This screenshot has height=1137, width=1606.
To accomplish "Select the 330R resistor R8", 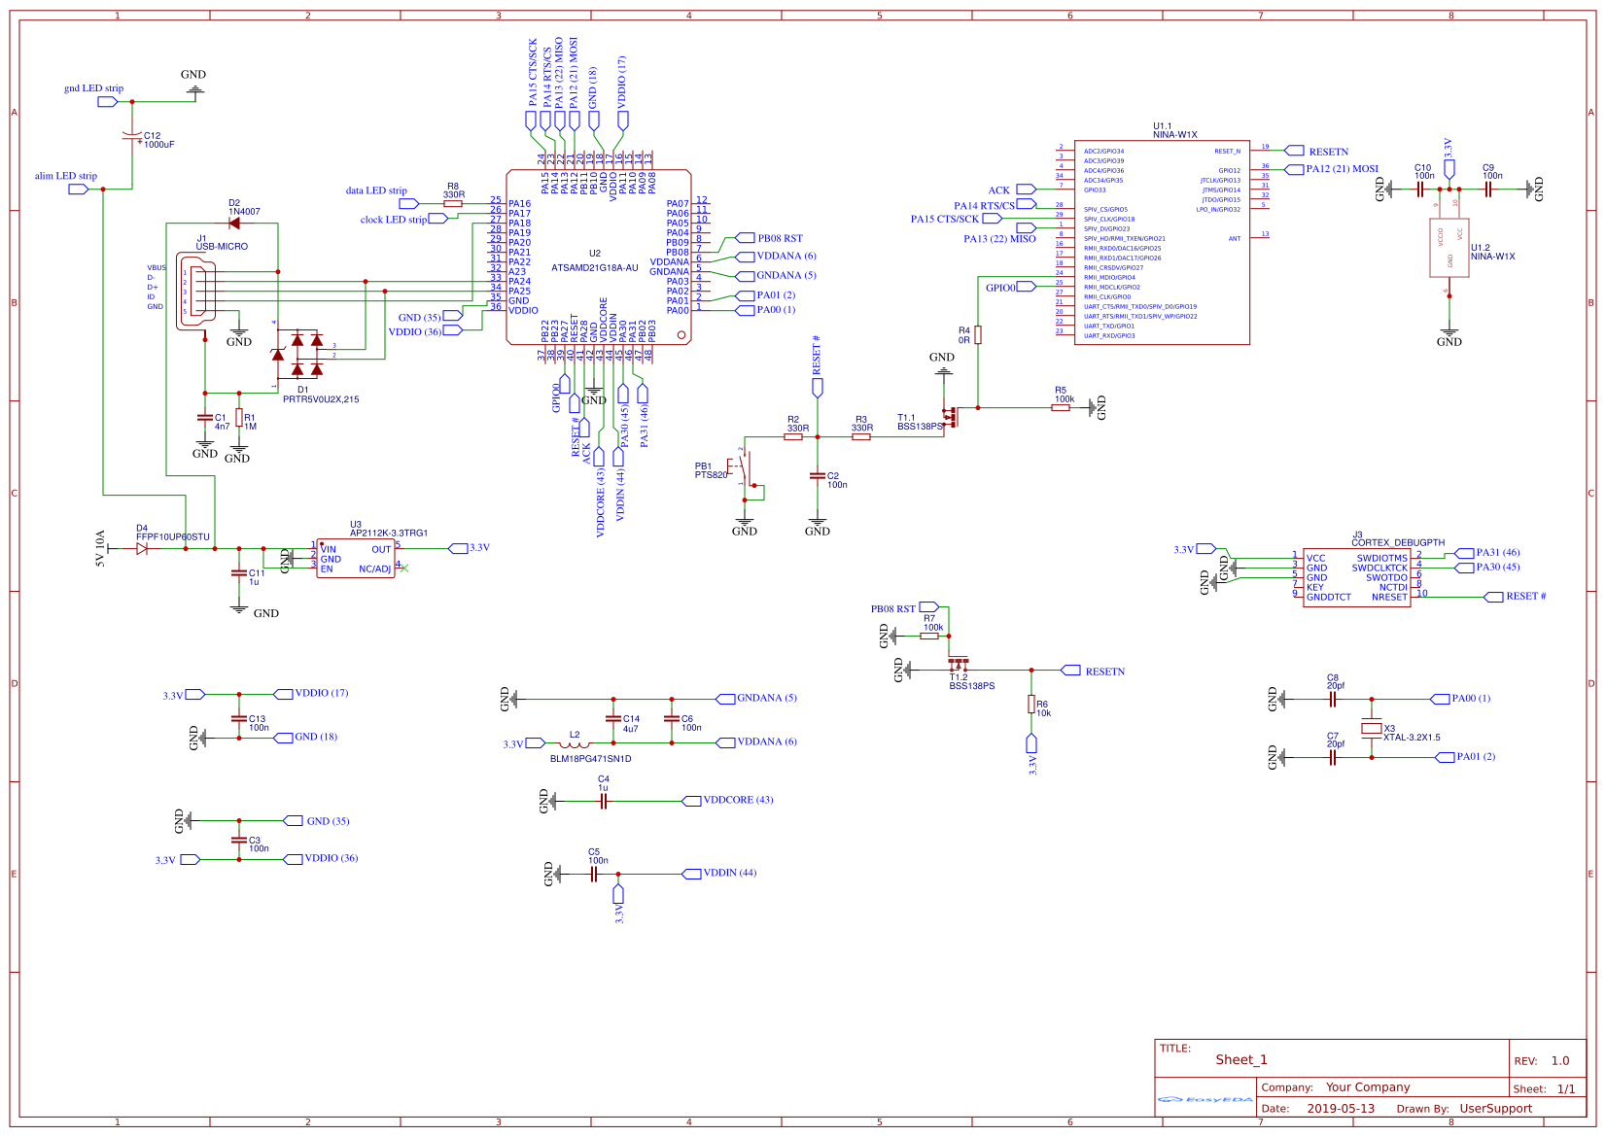I will [453, 204].
